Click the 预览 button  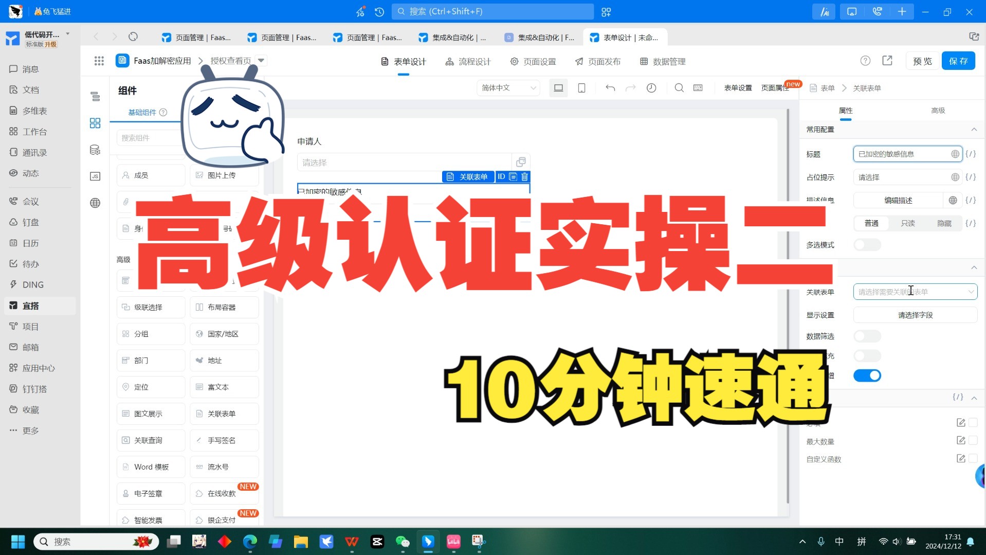point(922,61)
